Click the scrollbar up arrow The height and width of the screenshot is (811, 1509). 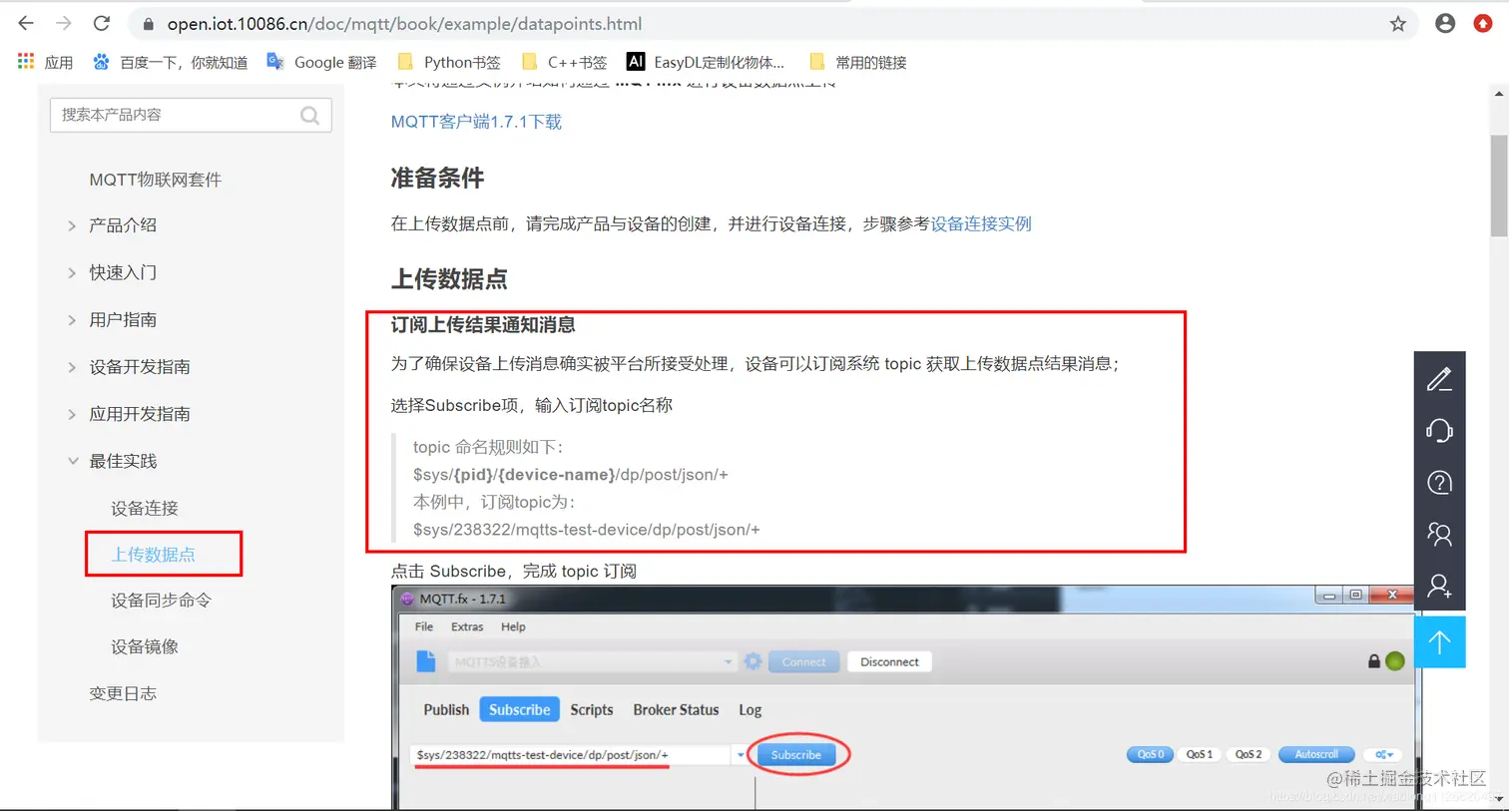coord(1499,94)
